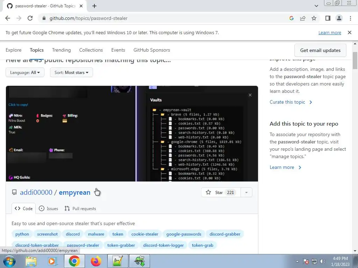The height and width of the screenshot is (268, 358).
Task: Click the token topic tag
Action: click(x=118, y=234)
